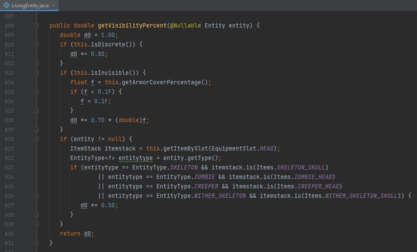Fold the 'f < 0.1F' block at line 815
Image resolution: width=417 pixels, height=252 pixels.
pyautogui.click(x=37, y=92)
